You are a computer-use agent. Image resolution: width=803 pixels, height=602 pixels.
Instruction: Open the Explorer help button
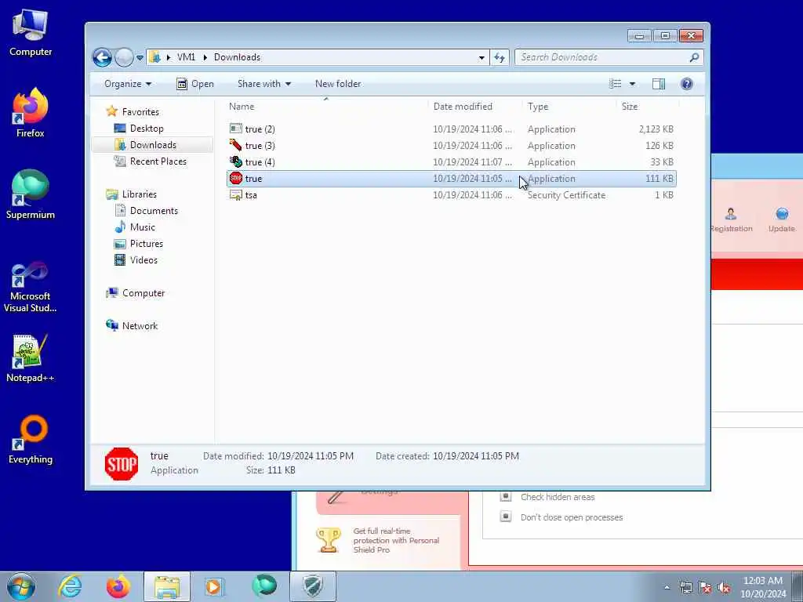687,84
